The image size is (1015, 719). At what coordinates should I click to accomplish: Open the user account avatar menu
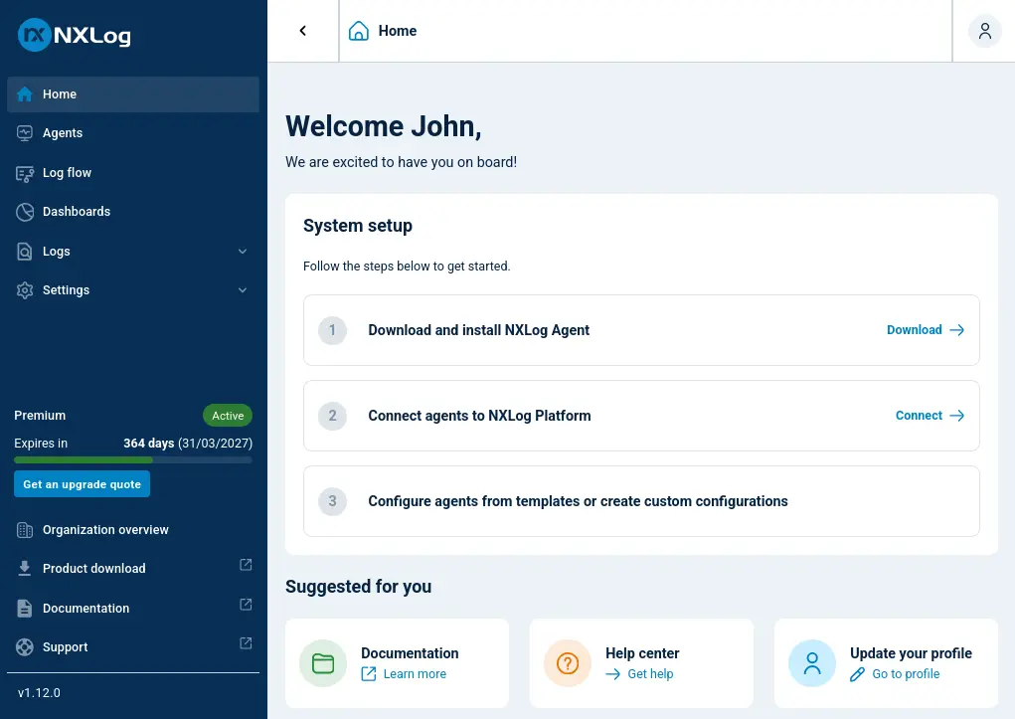pos(984,31)
